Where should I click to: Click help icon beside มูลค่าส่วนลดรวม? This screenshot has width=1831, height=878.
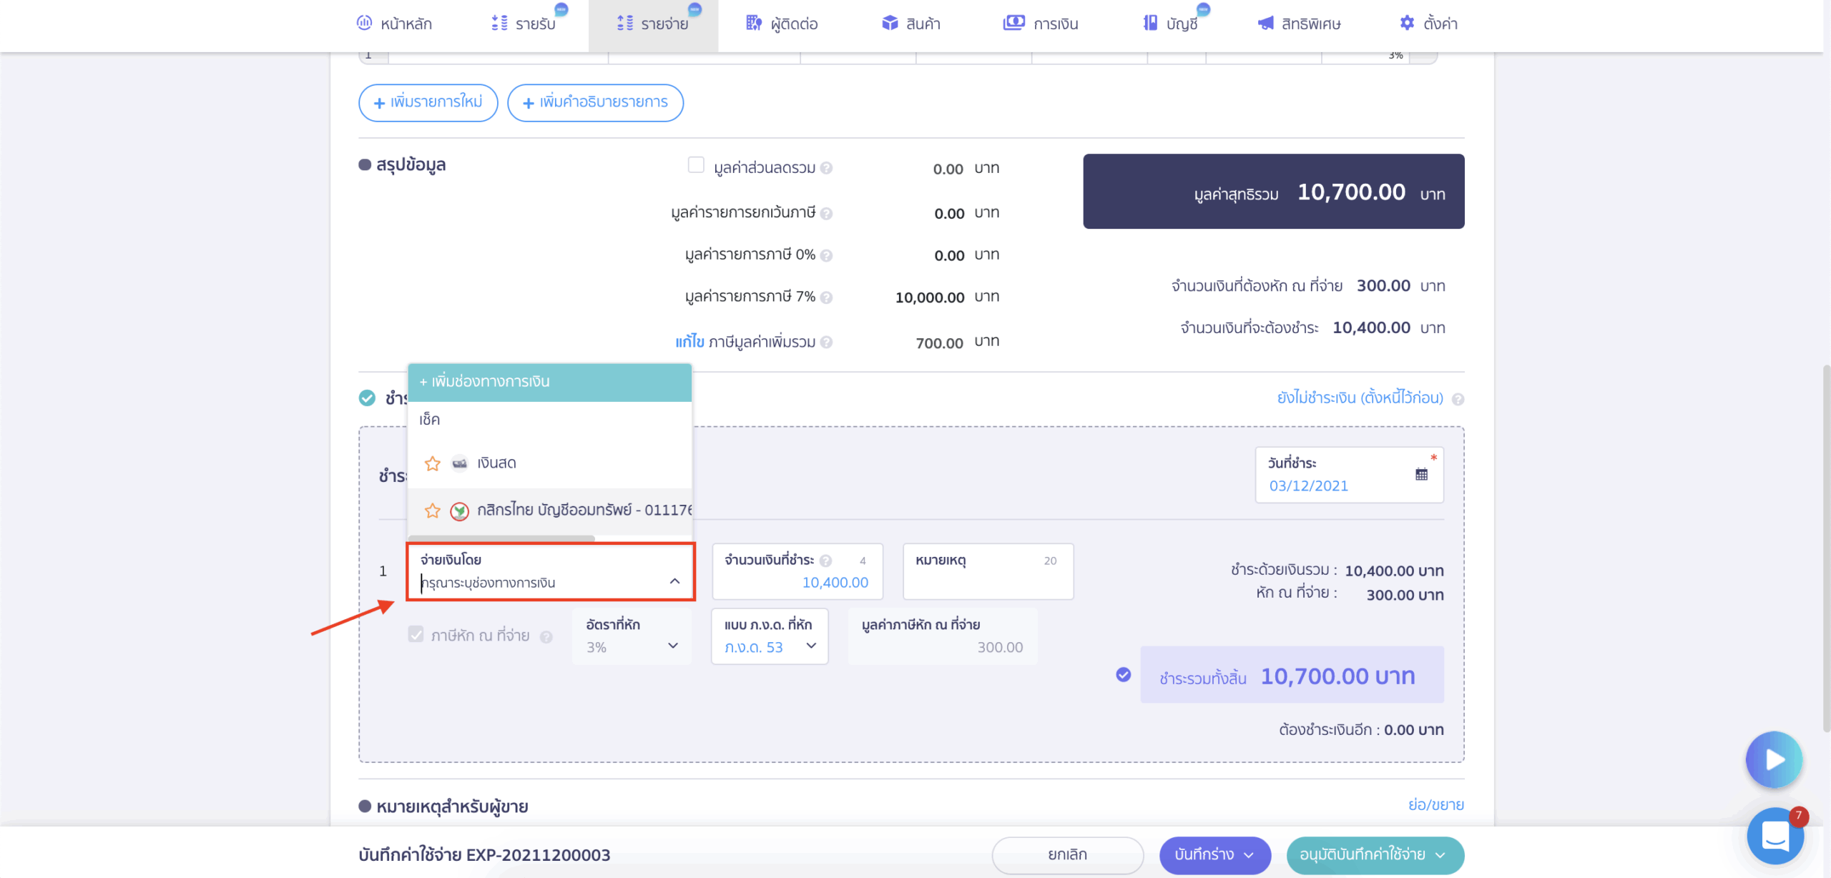[826, 169]
